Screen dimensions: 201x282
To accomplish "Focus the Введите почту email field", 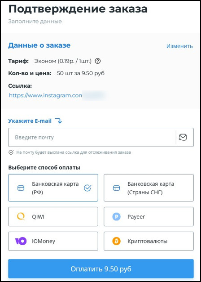I will [92, 138].
